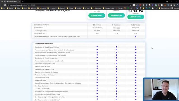Select 'Todas as Ferramentas, Templates, Funis' row text

(x=57, y=36)
